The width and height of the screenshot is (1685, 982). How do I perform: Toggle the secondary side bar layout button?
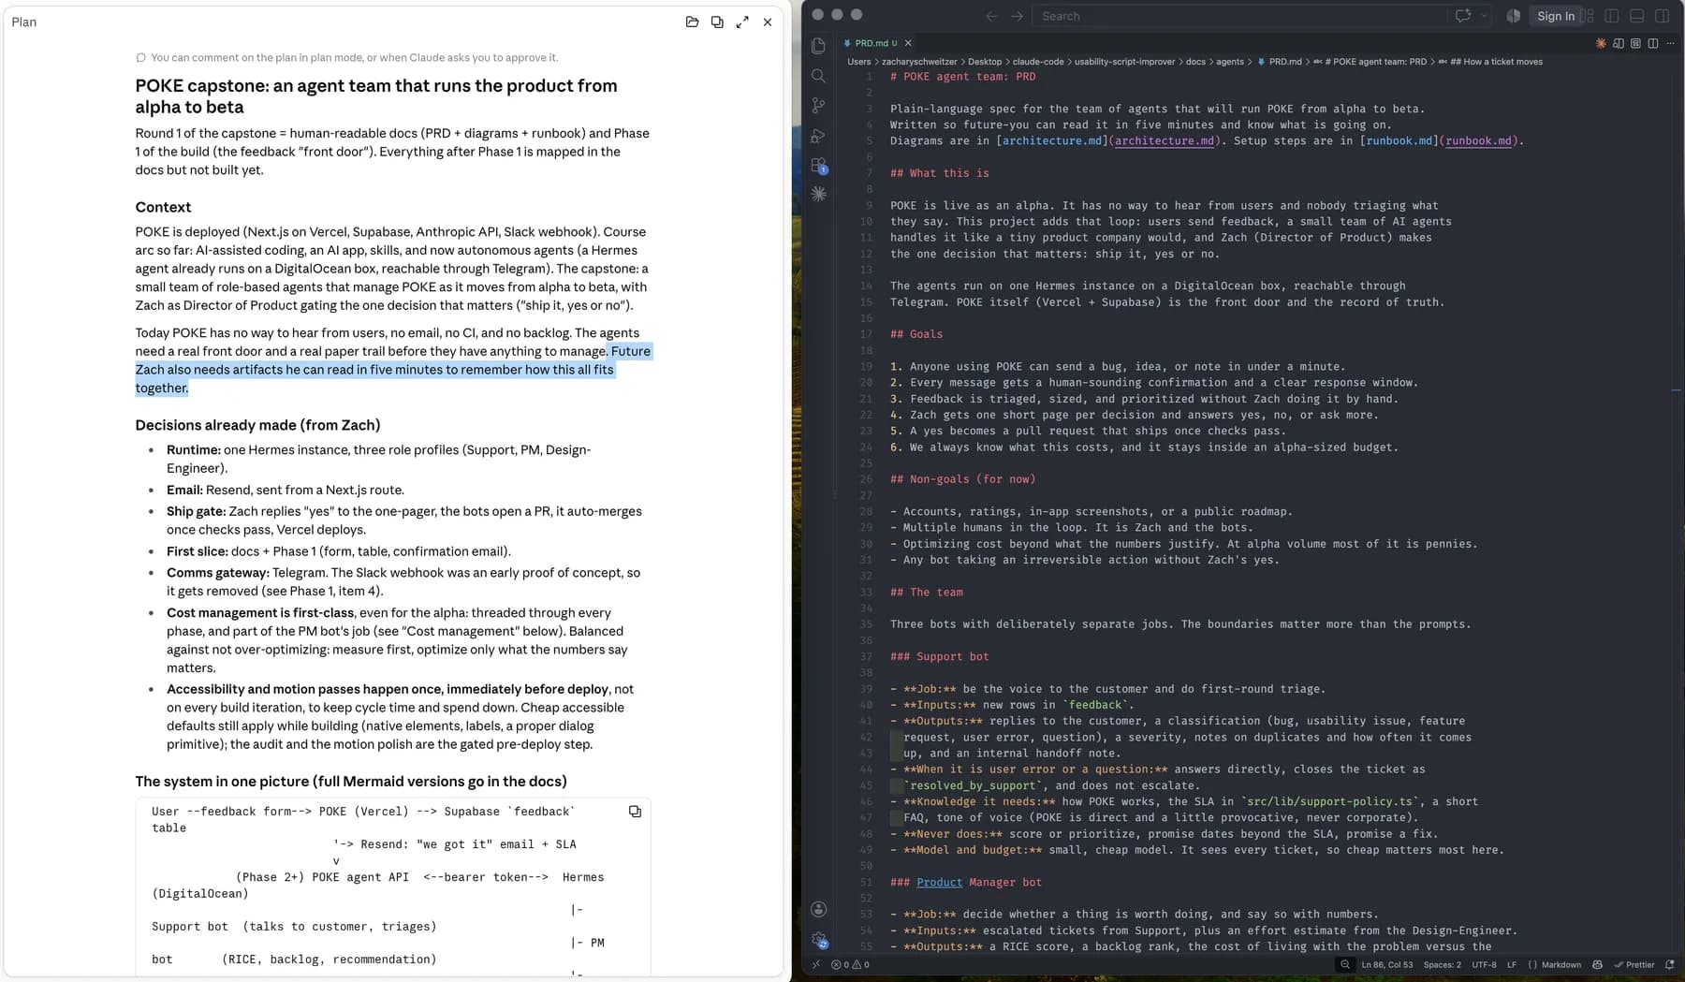(1662, 16)
